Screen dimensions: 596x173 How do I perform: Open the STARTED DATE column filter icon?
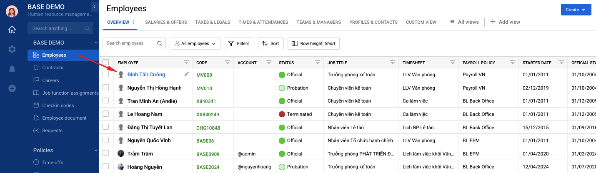561,63
